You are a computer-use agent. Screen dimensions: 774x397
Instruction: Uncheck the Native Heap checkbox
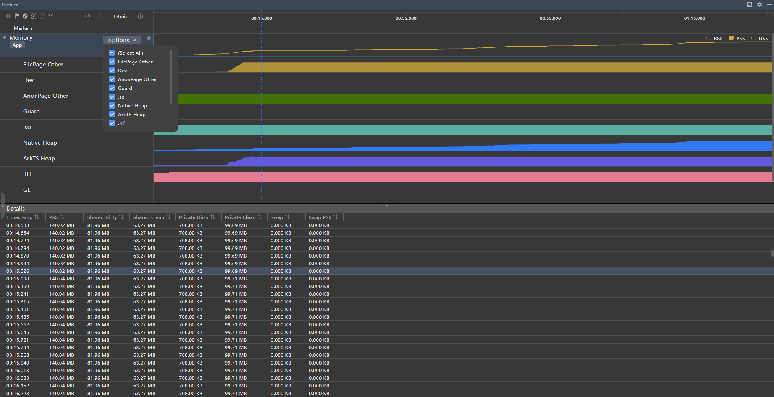[112, 106]
